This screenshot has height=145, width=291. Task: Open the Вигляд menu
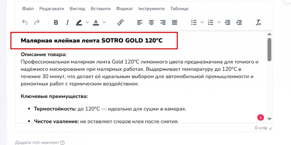click(x=77, y=9)
